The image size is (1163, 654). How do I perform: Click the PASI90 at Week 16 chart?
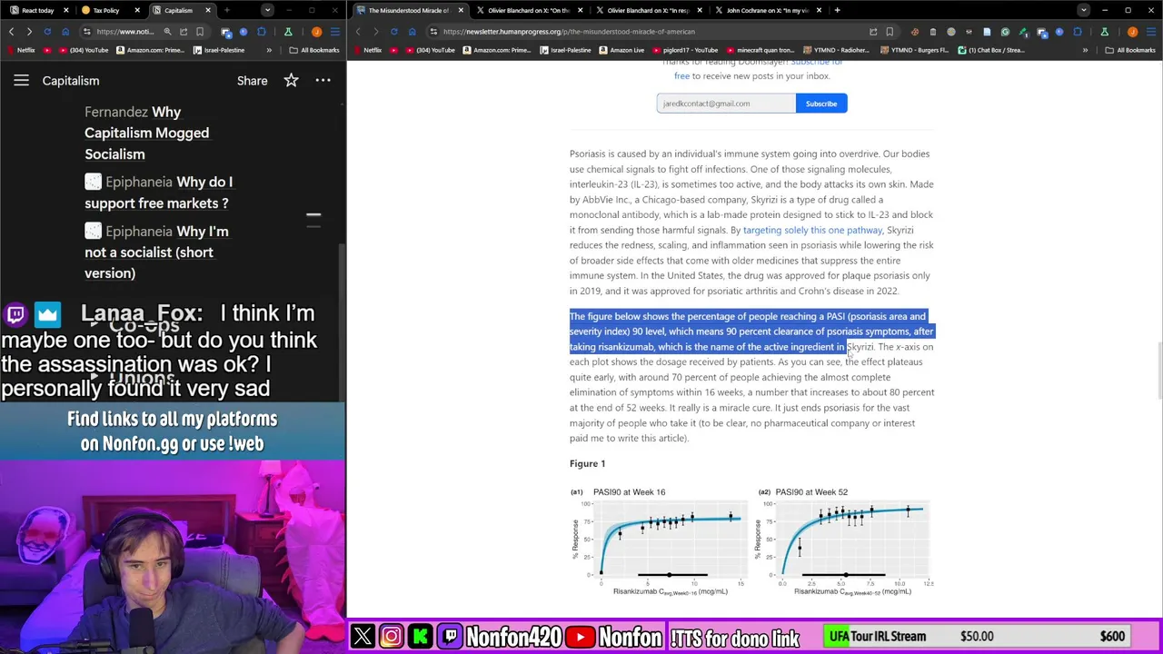tap(661, 542)
